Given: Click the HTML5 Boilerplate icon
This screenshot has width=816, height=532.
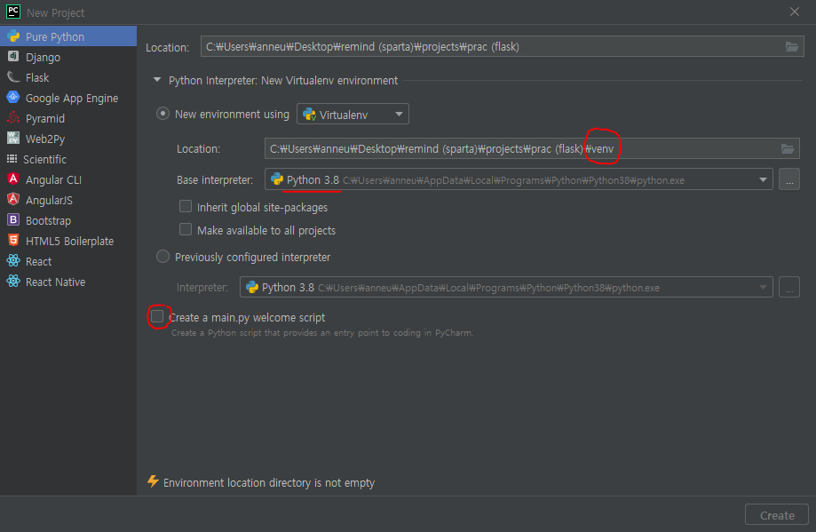Looking at the screenshot, I should (x=13, y=241).
